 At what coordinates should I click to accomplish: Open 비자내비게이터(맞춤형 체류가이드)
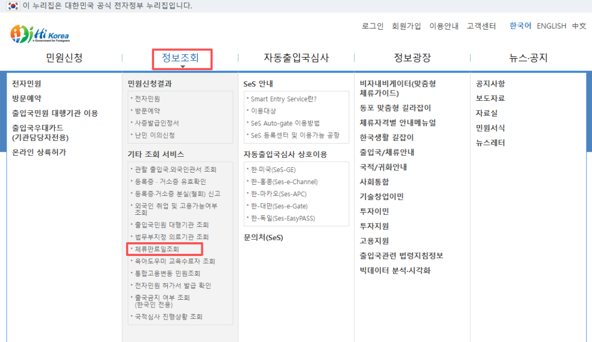click(x=397, y=88)
